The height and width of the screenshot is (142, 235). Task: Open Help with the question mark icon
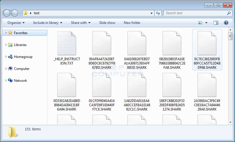(226, 23)
